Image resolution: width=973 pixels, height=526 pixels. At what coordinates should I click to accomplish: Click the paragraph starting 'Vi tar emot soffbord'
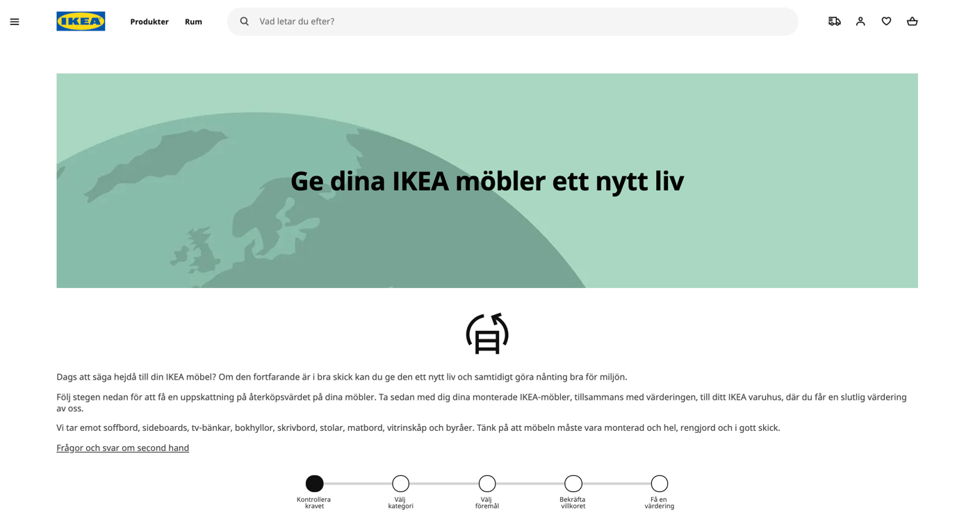(x=418, y=427)
